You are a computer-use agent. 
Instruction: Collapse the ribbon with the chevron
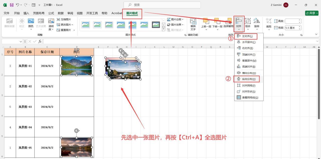click(316, 34)
